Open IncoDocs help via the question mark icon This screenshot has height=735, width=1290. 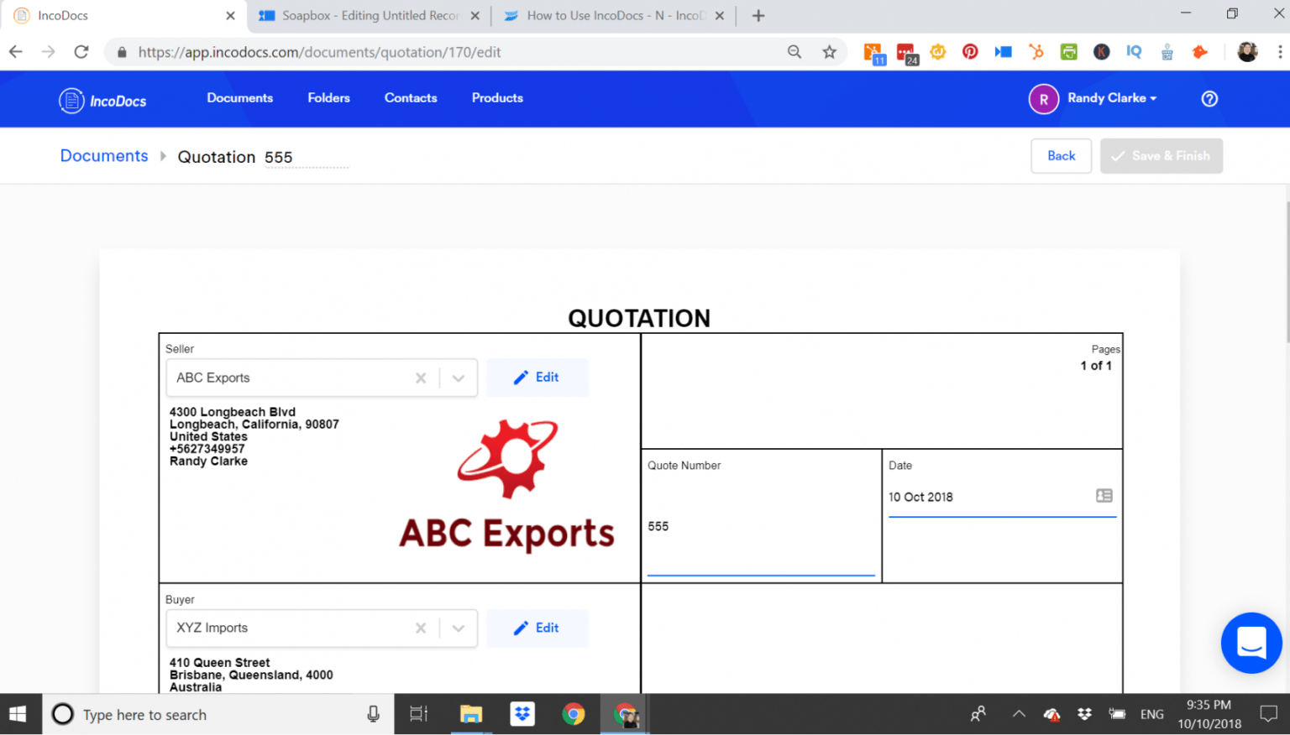coord(1209,98)
